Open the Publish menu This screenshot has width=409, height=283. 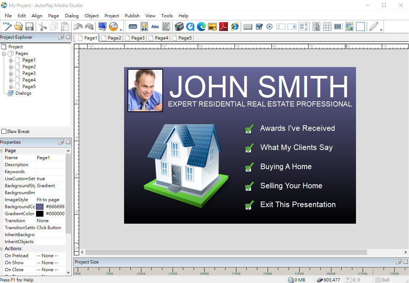point(132,16)
